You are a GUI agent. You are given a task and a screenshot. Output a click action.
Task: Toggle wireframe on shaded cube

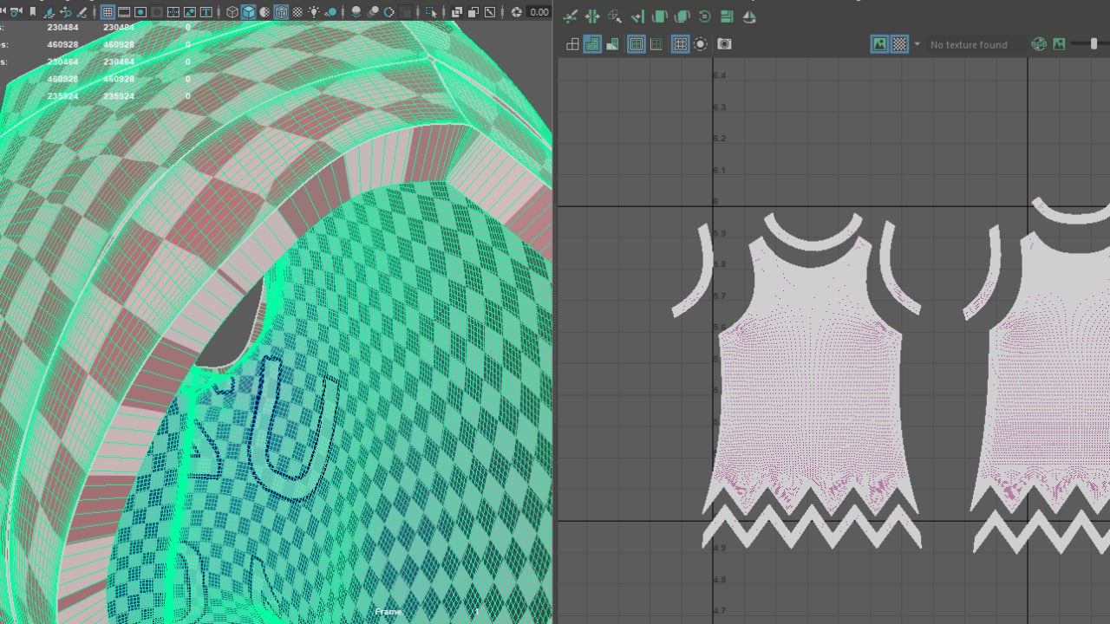tap(282, 12)
